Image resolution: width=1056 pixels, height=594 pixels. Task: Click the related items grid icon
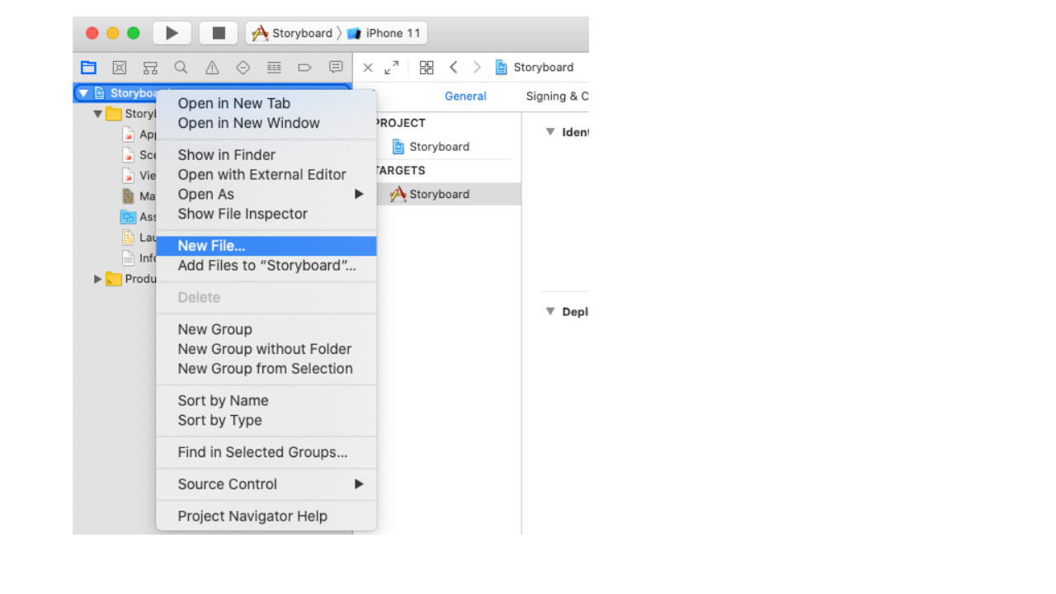427,68
